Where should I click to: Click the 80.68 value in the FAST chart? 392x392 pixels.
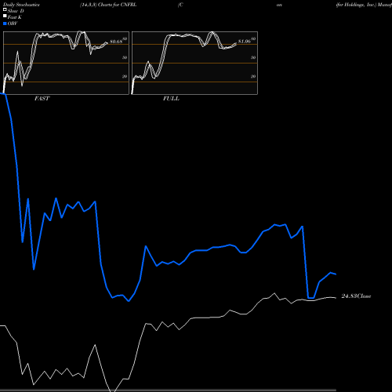[x=116, y=42]
